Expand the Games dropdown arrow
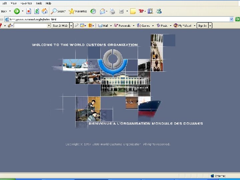 point(153,26)
